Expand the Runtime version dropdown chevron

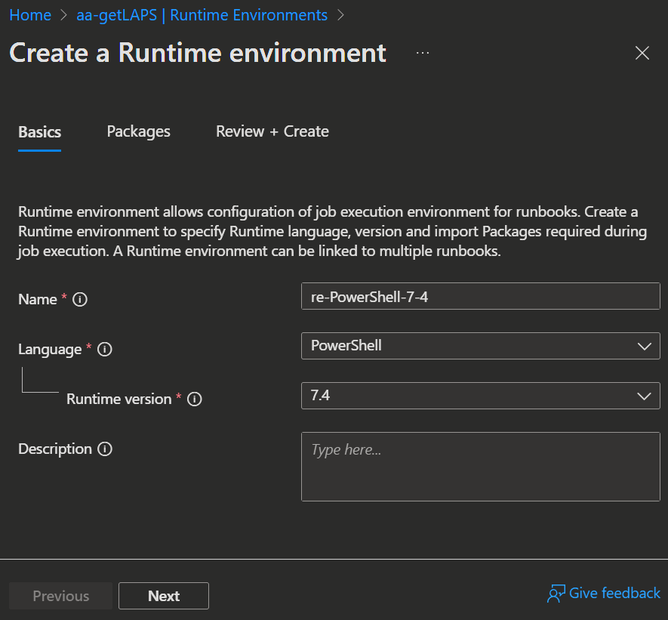pos(644,396)
